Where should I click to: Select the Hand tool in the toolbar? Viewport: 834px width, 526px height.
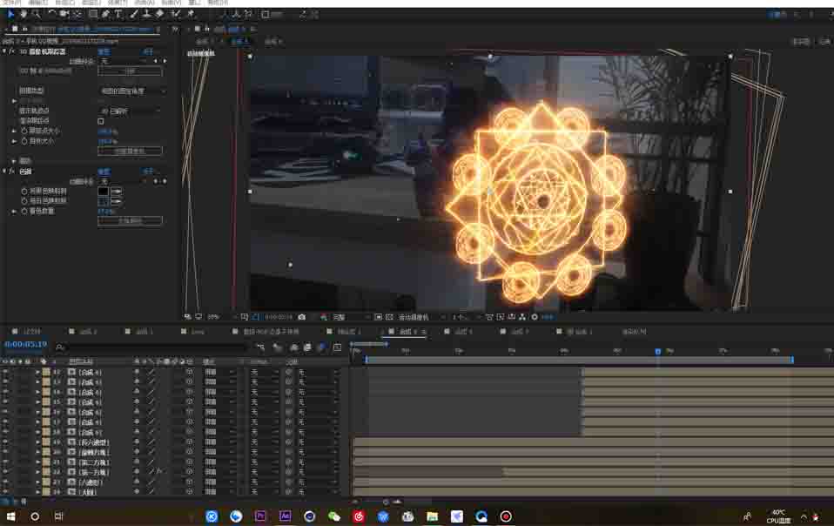pyautogui.click(x=24, y=14)
